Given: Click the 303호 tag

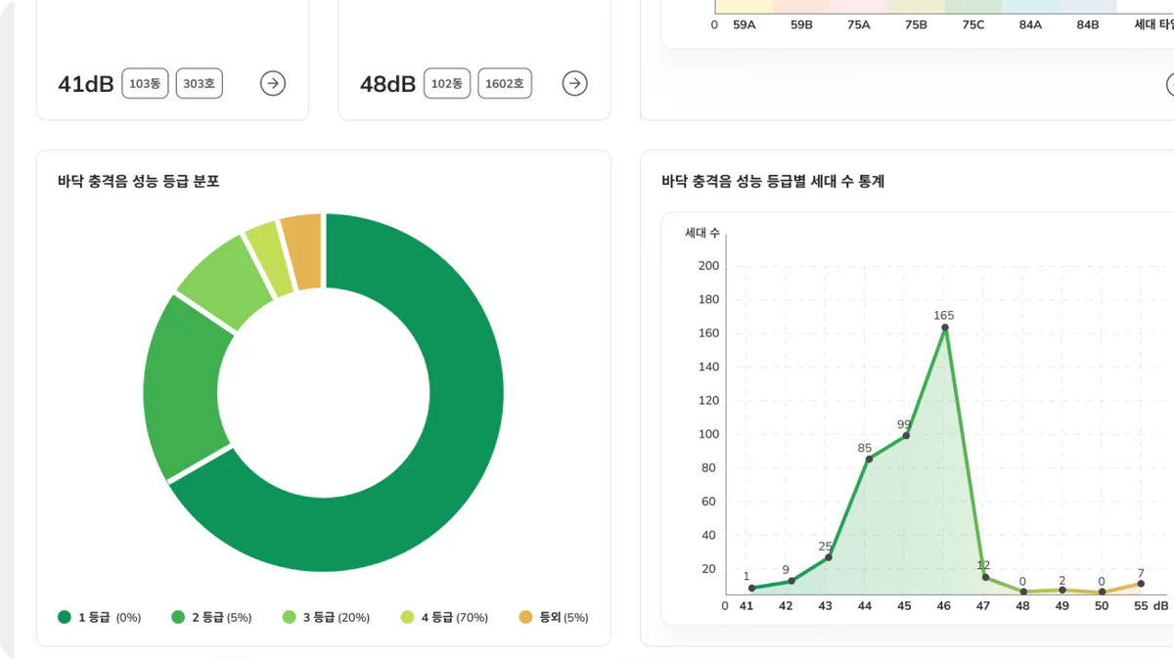Looking at the screenshot, I should click(x=200, y=84).
